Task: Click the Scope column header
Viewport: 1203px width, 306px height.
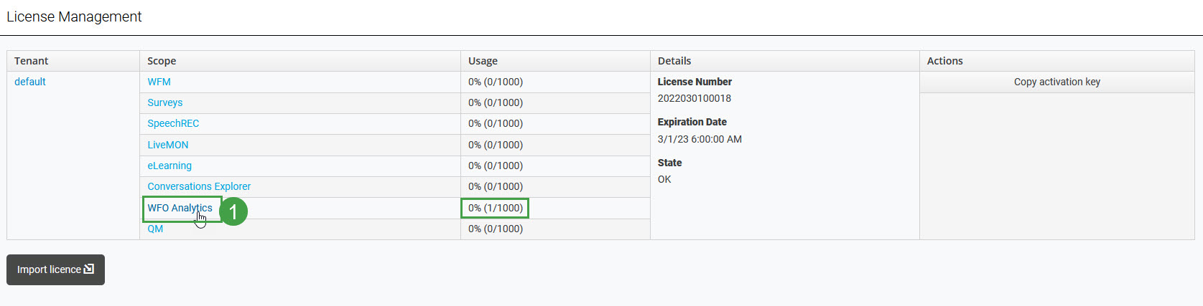Action: (x=162, y=61)
